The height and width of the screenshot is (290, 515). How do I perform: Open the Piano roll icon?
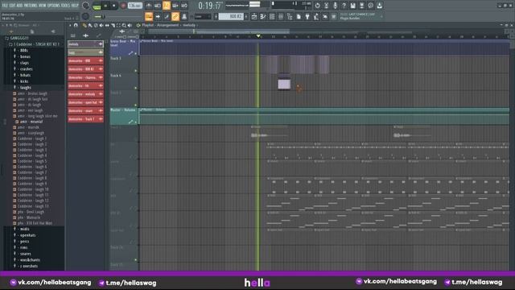point(263,16)
